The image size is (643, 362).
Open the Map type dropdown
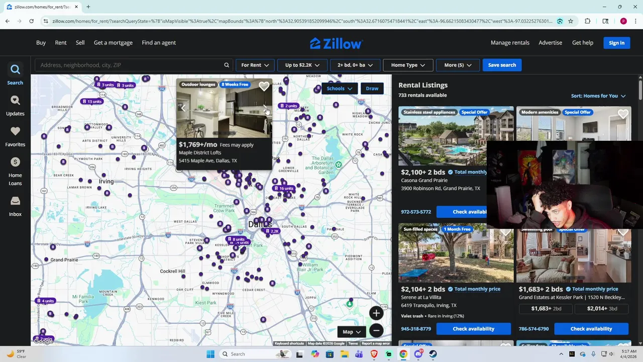[x=352, y=332]
